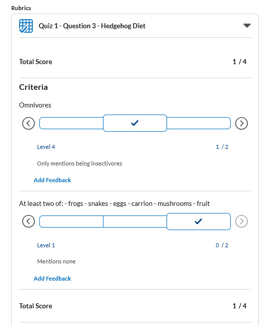Click the Level 4 label
The height and width of the screenshot is (326, 266).
coord(46,147)
